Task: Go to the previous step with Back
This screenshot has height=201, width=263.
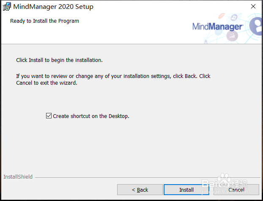Action: 140,190
